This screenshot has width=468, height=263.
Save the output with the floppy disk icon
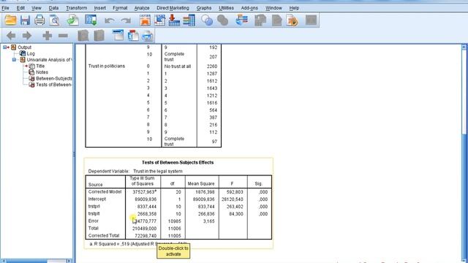pyautogui.click(x=25, y=20)
